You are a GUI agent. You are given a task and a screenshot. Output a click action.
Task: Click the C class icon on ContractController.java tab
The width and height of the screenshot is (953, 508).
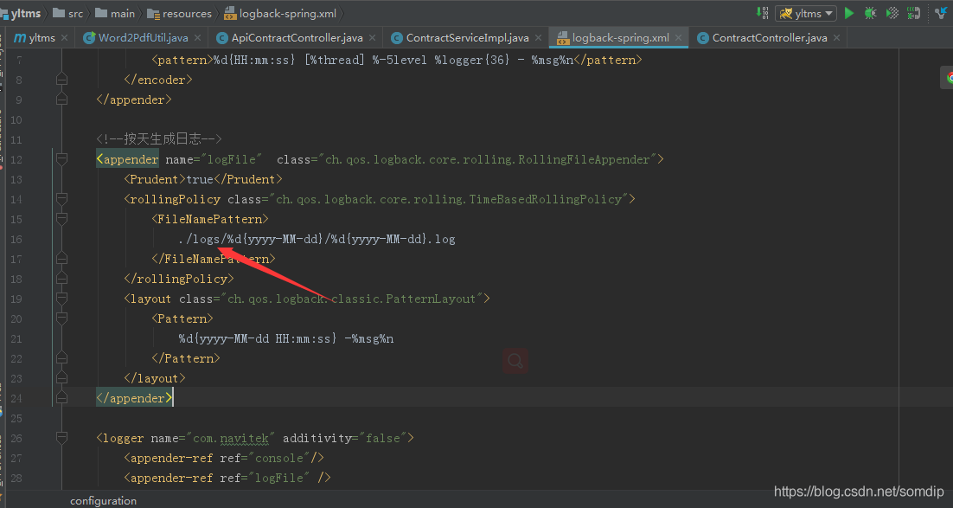point(702,38)
